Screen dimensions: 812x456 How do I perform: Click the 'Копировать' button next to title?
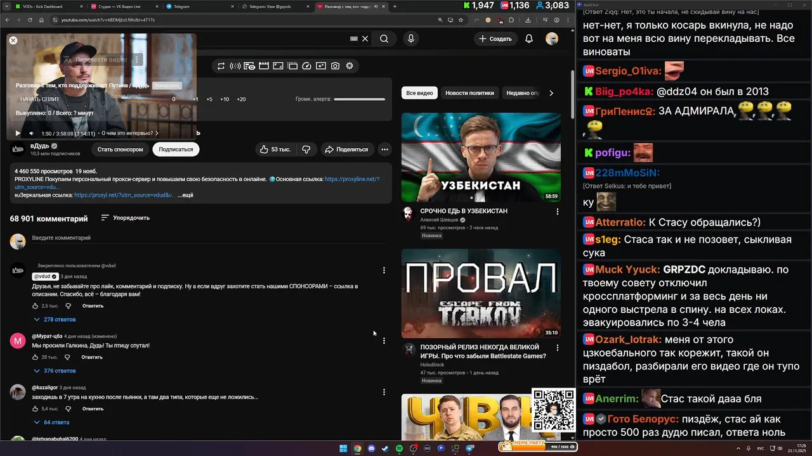(x=167, y=85)
